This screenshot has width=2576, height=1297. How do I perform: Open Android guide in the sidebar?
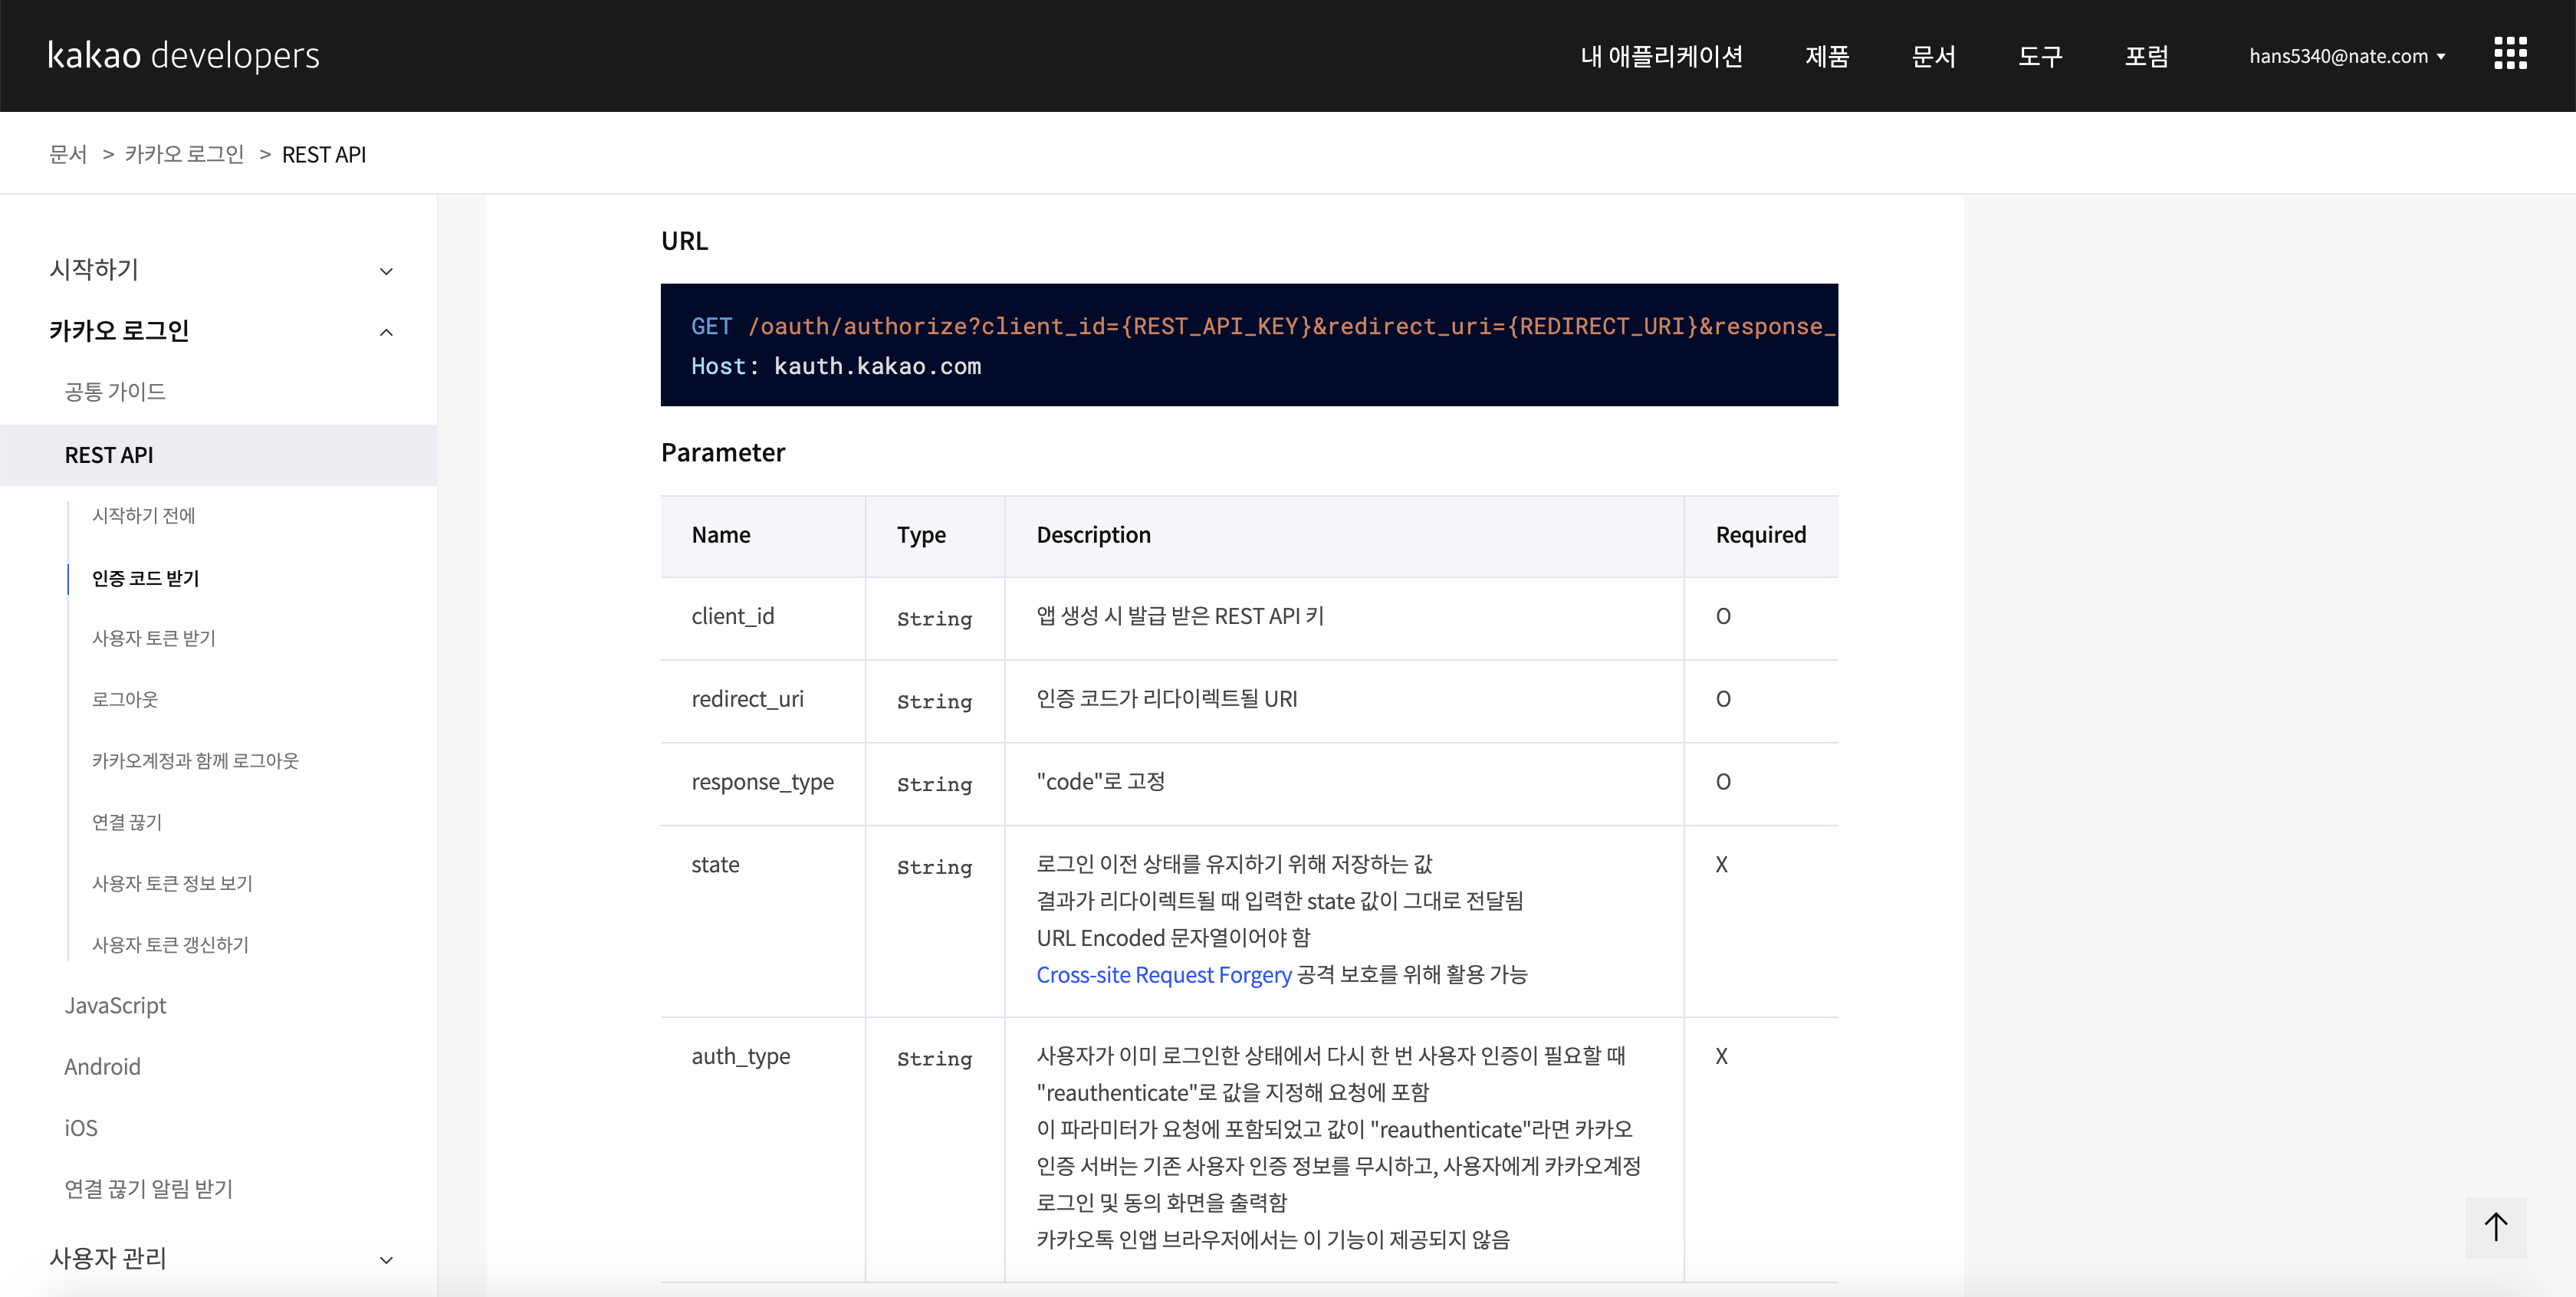tap(102, 1067)
